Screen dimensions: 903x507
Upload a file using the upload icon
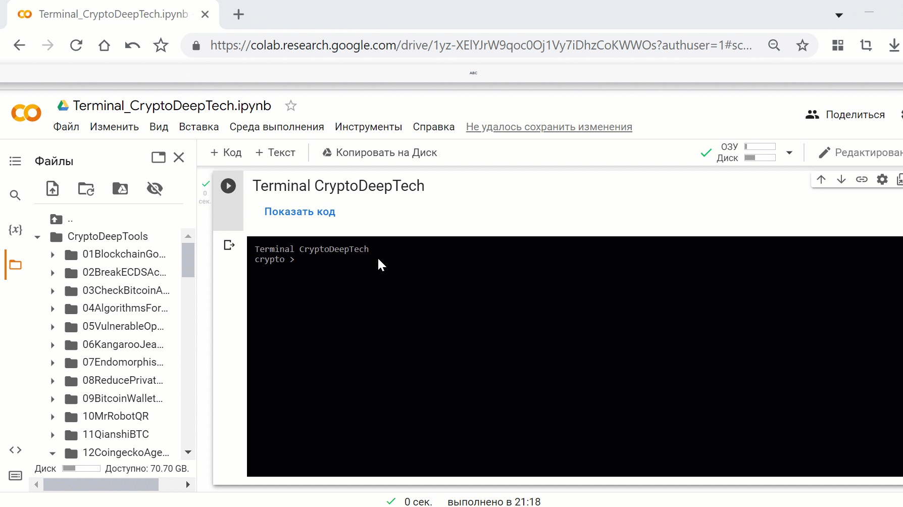pyautogui.click(x=52, y=188)
